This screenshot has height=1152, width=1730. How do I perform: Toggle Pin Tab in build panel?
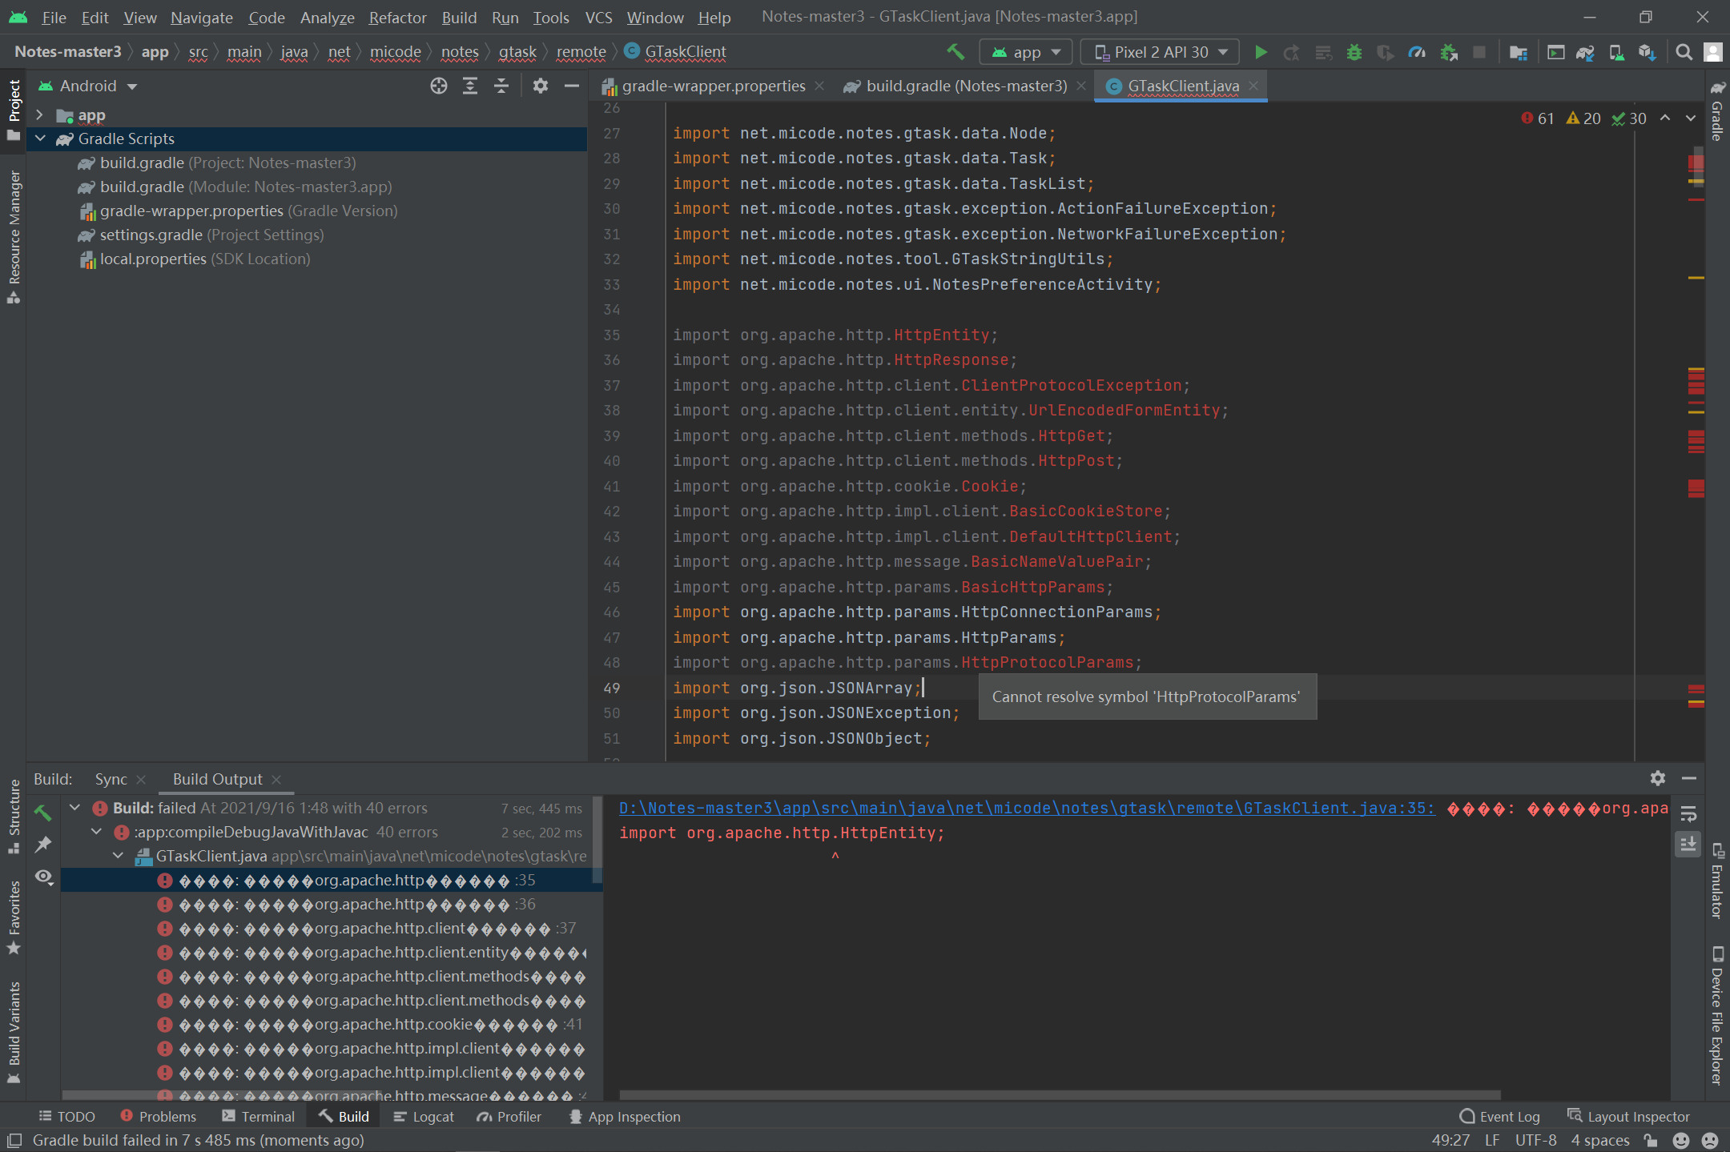pyautogui.click(x=43, y=845)
